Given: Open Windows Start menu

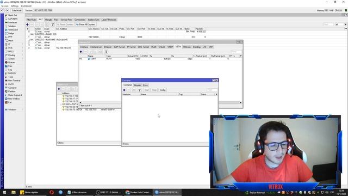Looking at the screenshot, I should point(4,192).
